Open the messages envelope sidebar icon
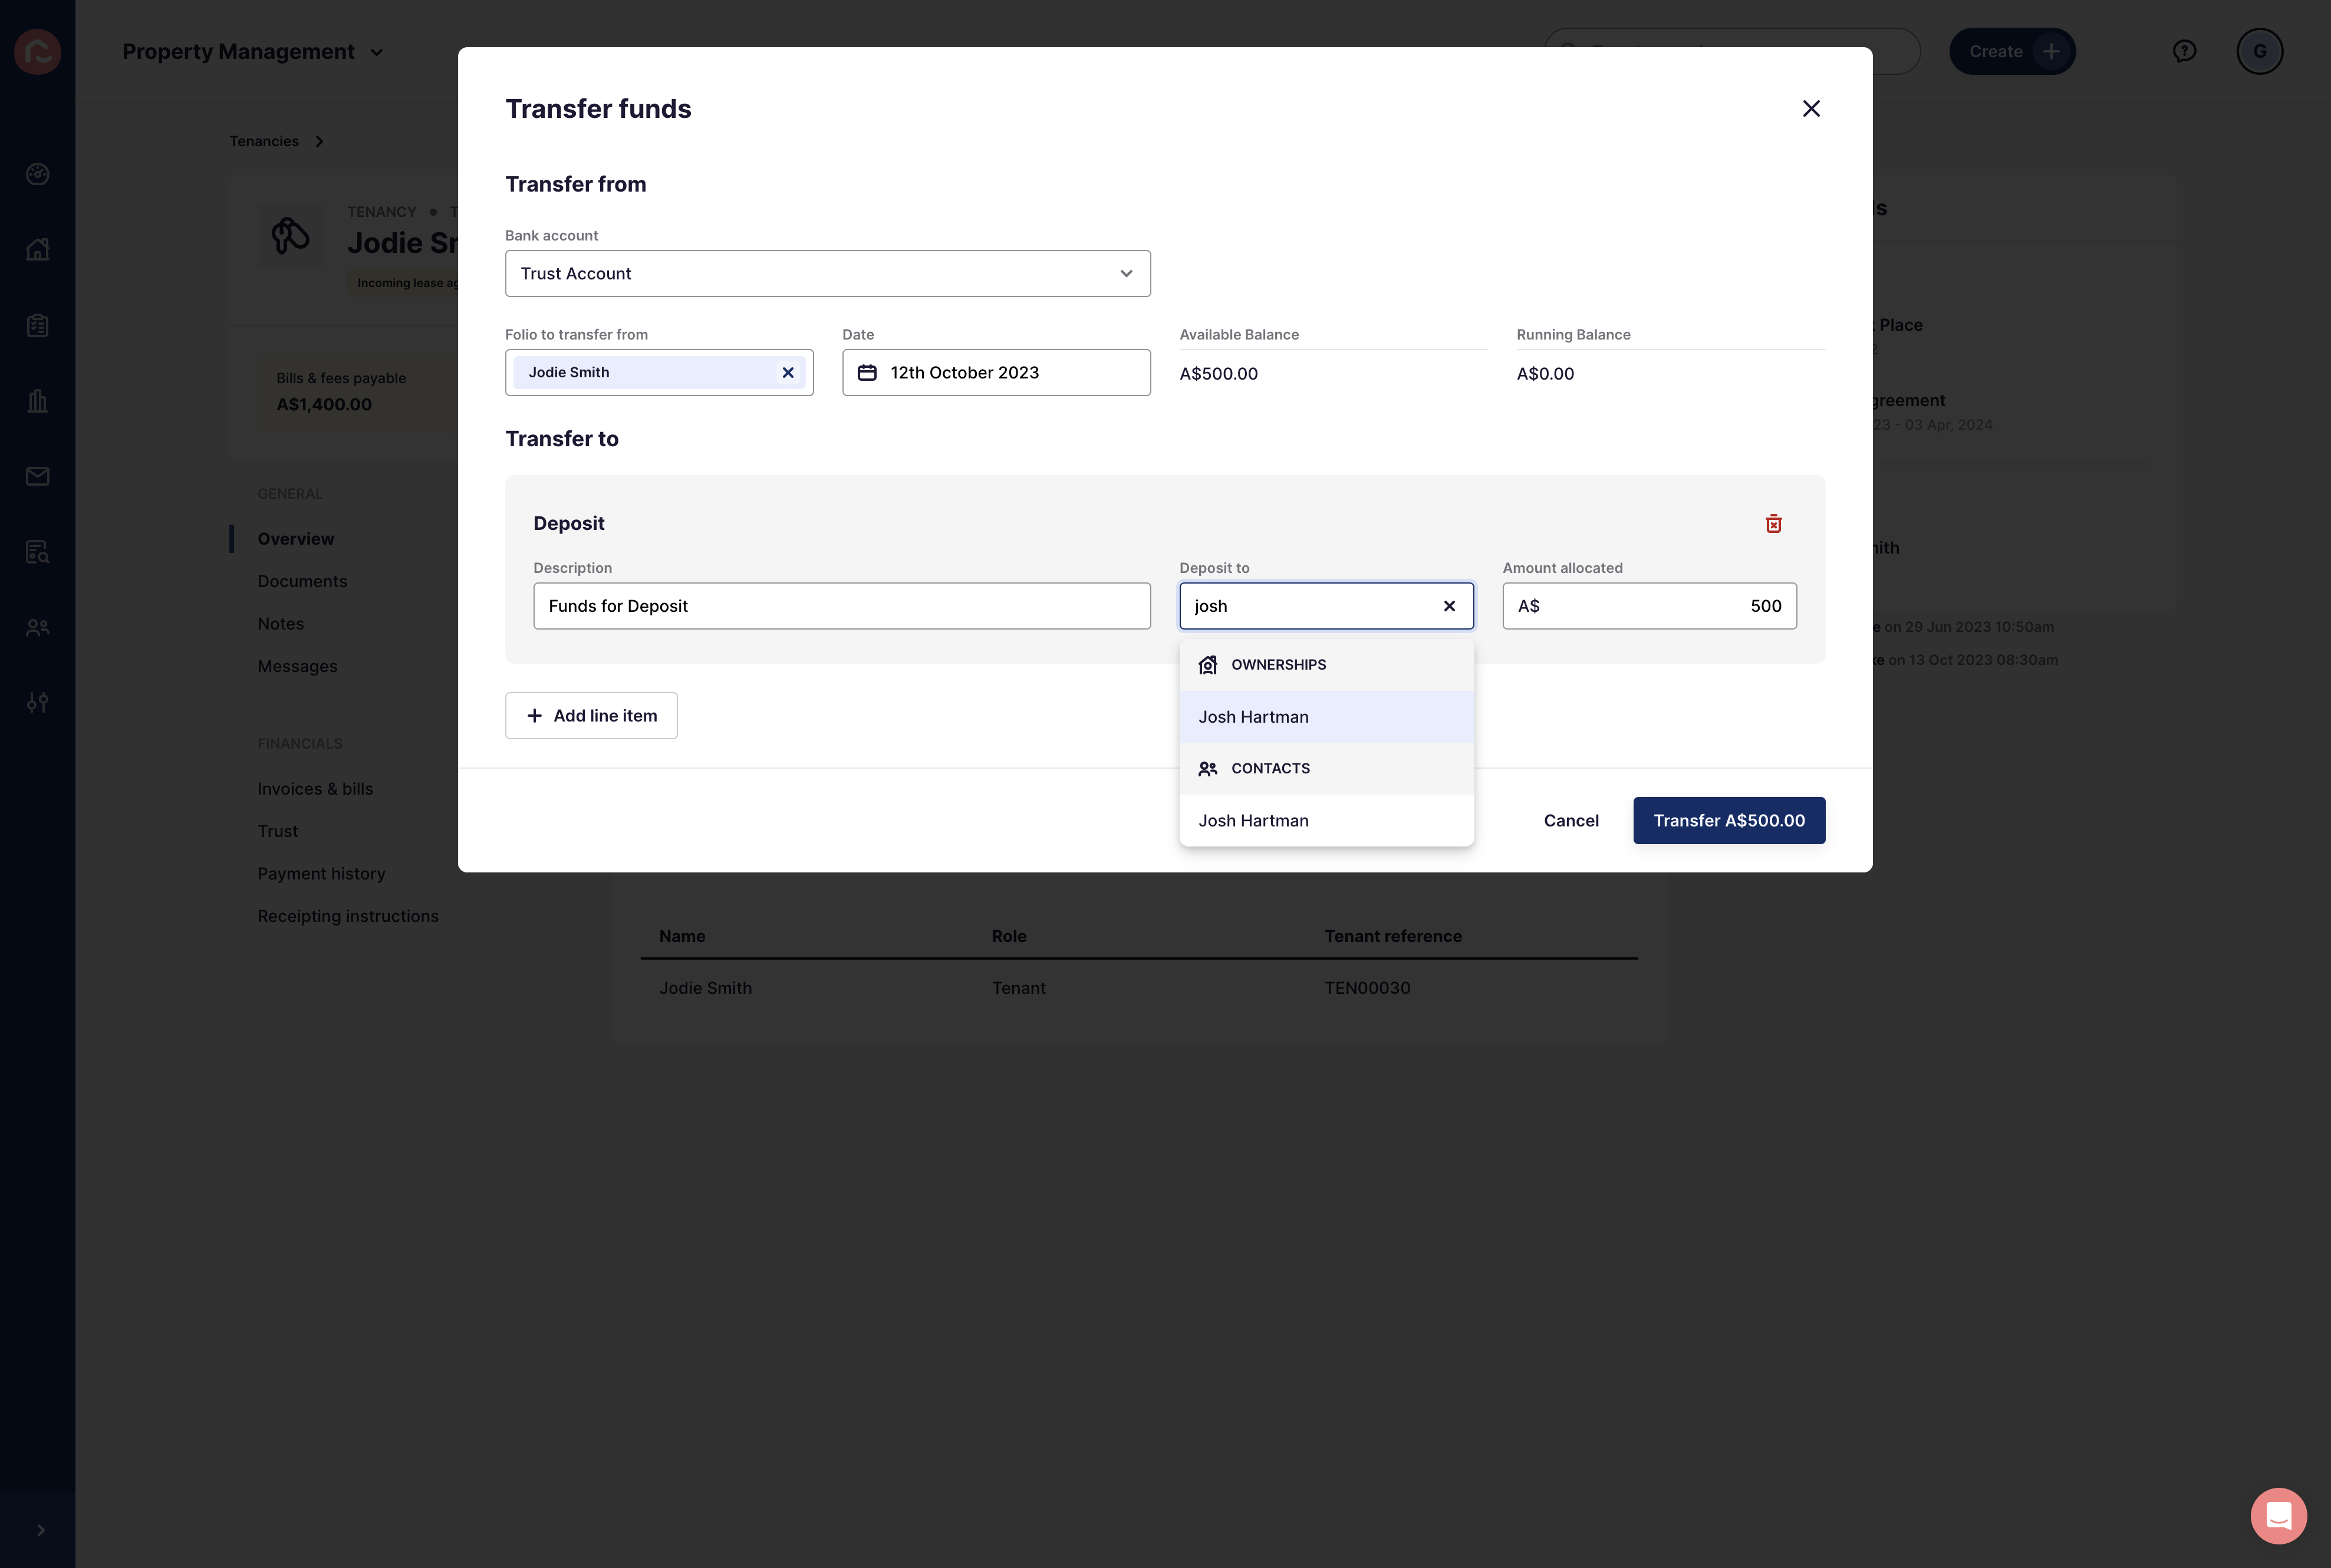This screenshot has width=2331, height=1568. [x=38, y=476]
